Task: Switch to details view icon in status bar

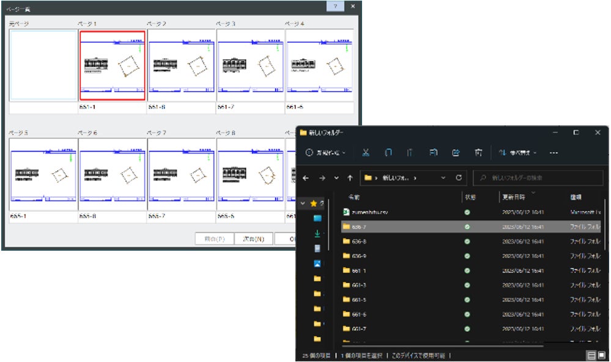Action: (591, 355)
